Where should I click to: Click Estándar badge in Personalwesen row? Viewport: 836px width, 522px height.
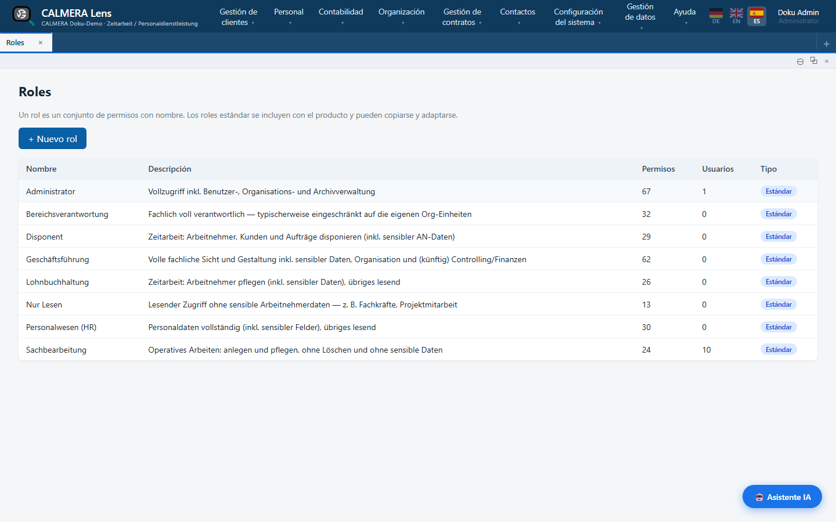pos(779,327)
